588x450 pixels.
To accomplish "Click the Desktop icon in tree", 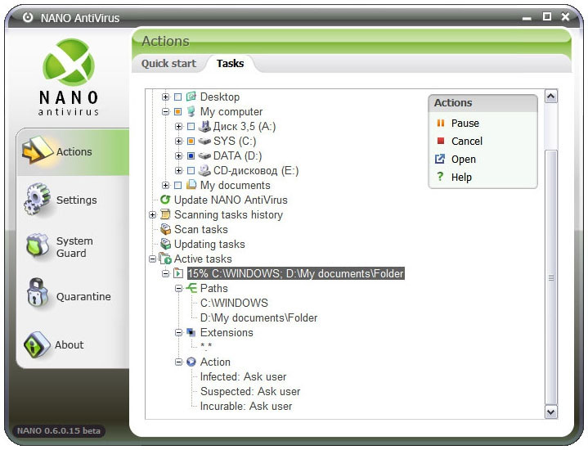I will click(x=191, y=97).
